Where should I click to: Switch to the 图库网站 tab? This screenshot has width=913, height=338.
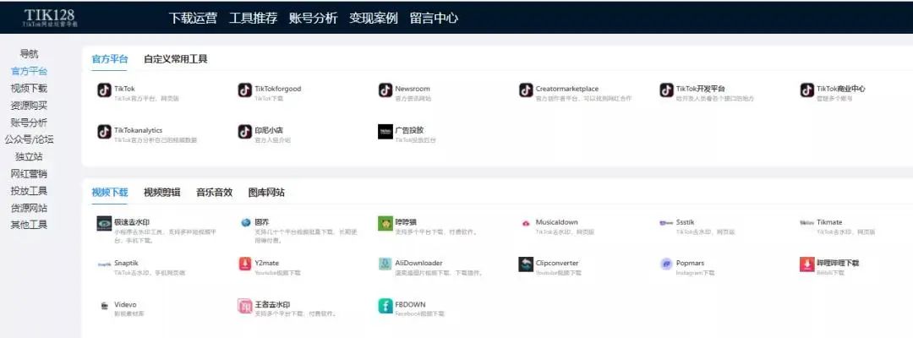point(266,193)
